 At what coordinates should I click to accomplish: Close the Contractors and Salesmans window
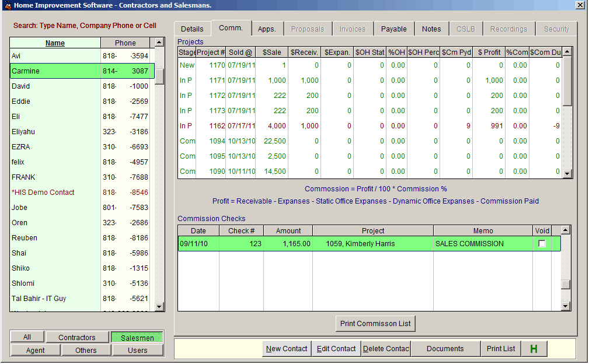(x=580, y=5)
